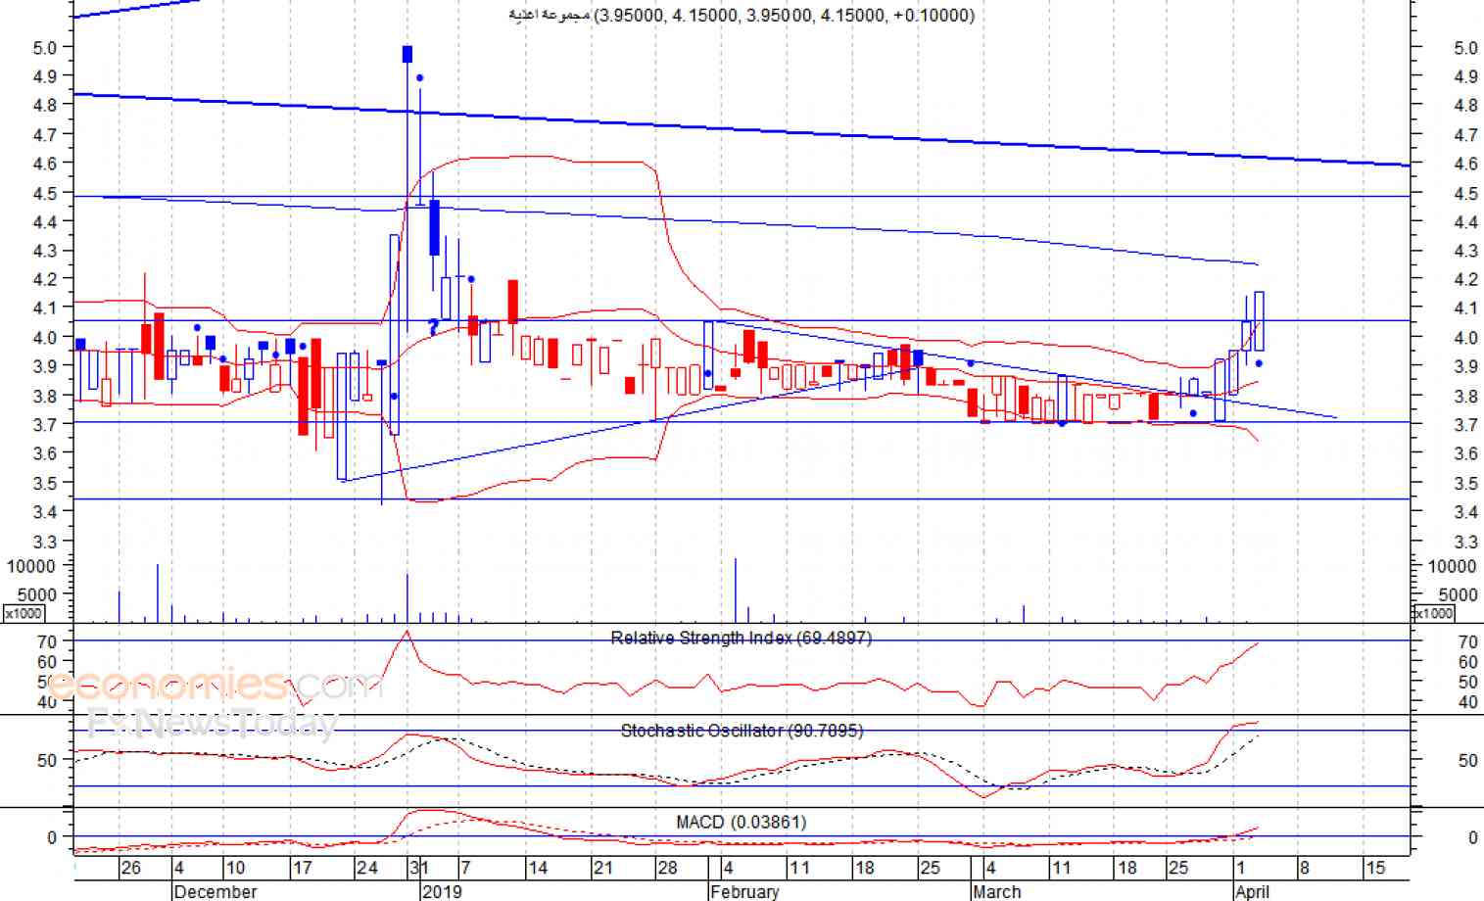Screen dimensions: 1484x901
Task: Click the date label 10
Action: [x=235, y=868]
